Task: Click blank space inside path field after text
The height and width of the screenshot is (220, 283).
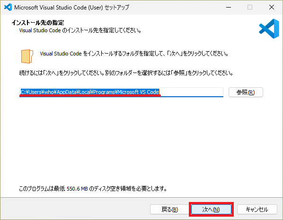Action: (191, 92)
